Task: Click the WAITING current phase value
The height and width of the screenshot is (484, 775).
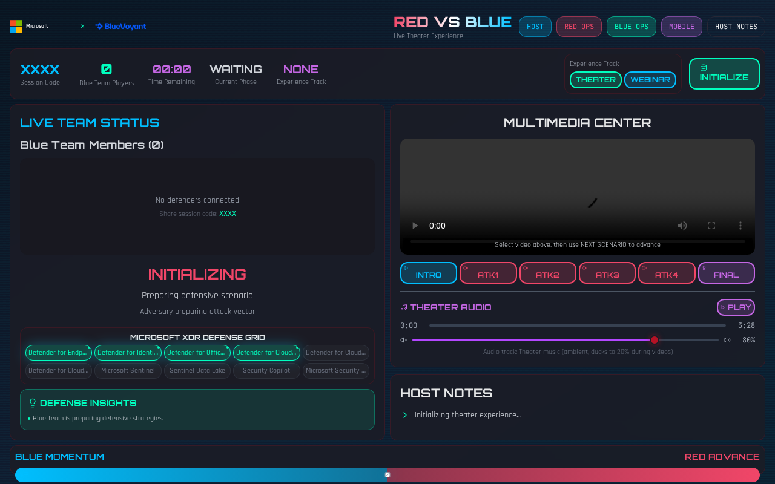Action: click(236, 70)
